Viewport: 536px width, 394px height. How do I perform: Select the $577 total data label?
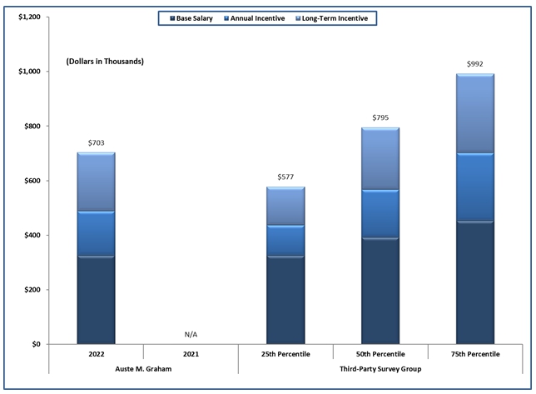point(285,177)
